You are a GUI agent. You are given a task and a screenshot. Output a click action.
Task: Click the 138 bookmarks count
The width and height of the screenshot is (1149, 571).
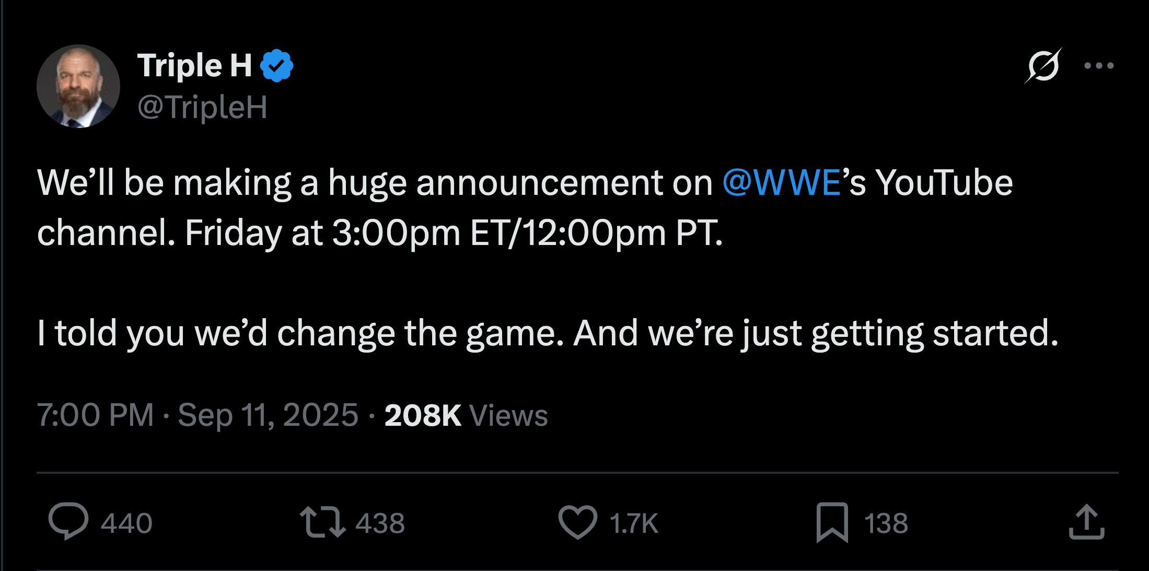(x=886, y=523)
